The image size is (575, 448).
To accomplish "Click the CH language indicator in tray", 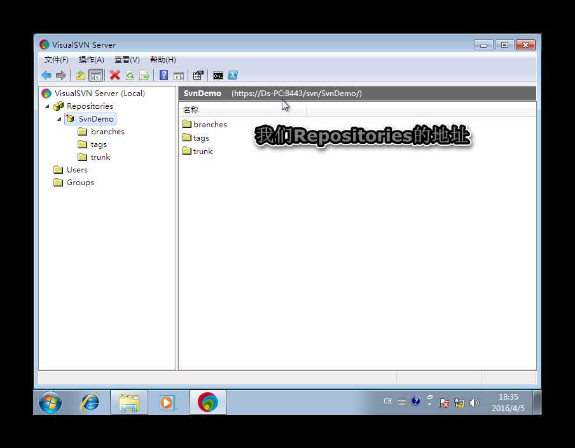I will click(x=388, y=402).
